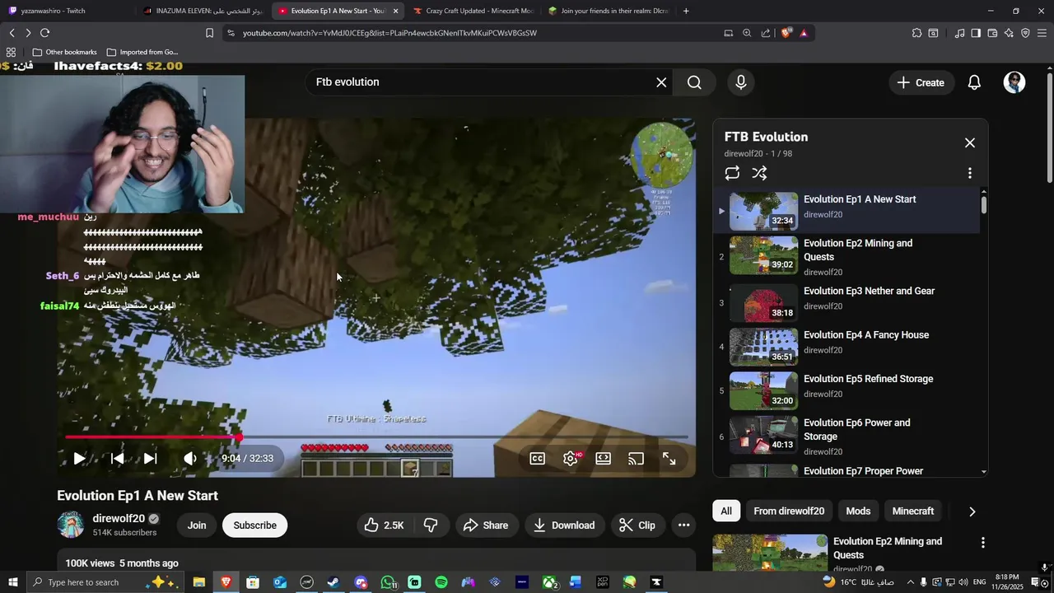Cast video to a TV
The image size is (1054, 593).
click(x=636, y=459)
